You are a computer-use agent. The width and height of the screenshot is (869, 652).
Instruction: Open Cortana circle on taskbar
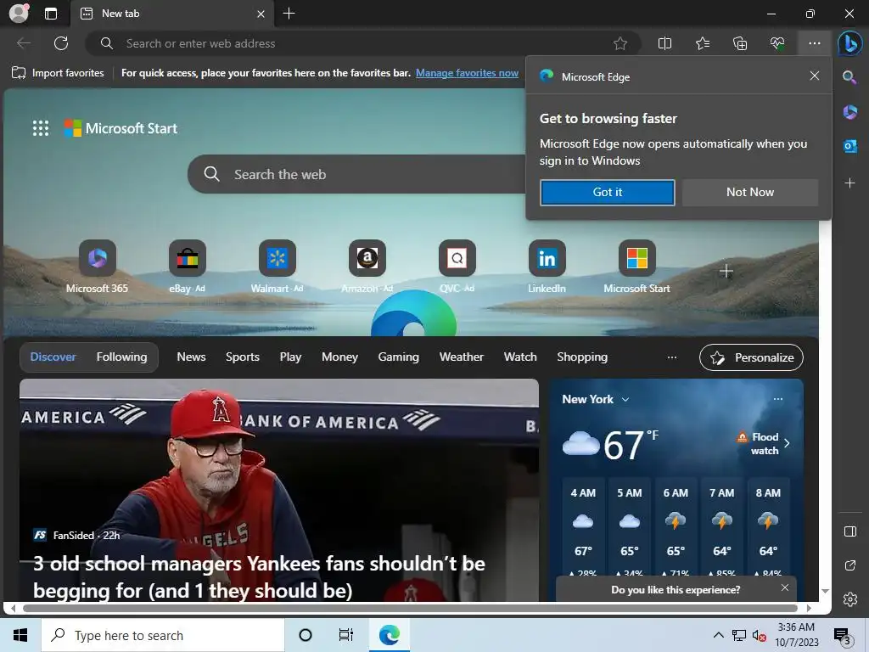(306, 635)
